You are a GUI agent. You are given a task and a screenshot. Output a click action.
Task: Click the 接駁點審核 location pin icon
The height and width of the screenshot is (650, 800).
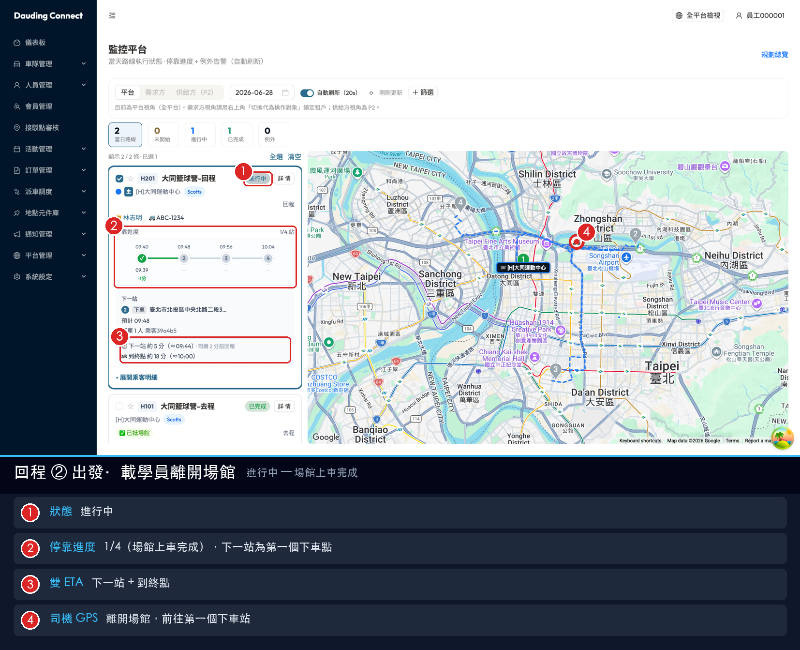point(17,128)
